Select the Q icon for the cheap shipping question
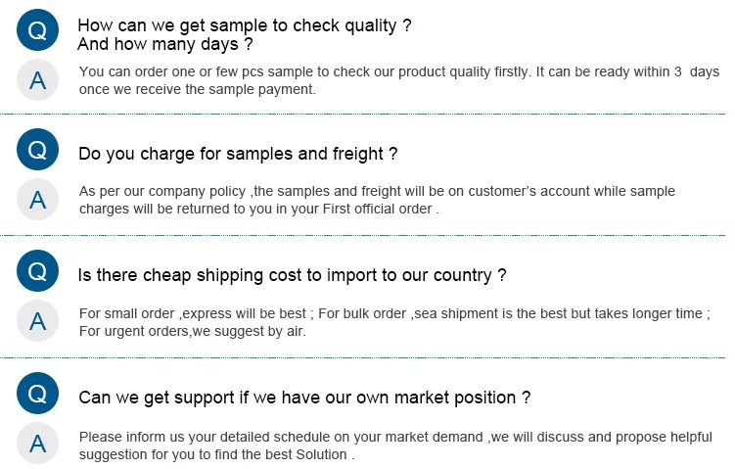The image size is (735, 469). pyautogui.click(x=38, y=272)
